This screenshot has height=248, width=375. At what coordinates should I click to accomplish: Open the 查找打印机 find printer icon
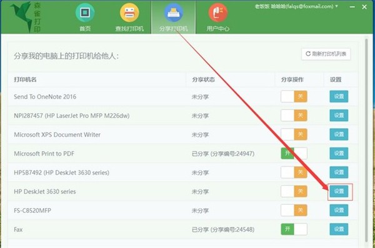129,12
